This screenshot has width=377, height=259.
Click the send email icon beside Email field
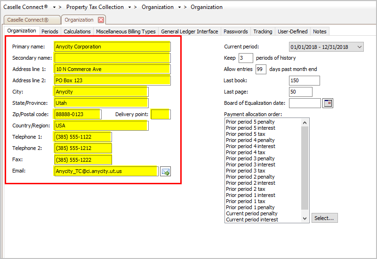(165, 171)
